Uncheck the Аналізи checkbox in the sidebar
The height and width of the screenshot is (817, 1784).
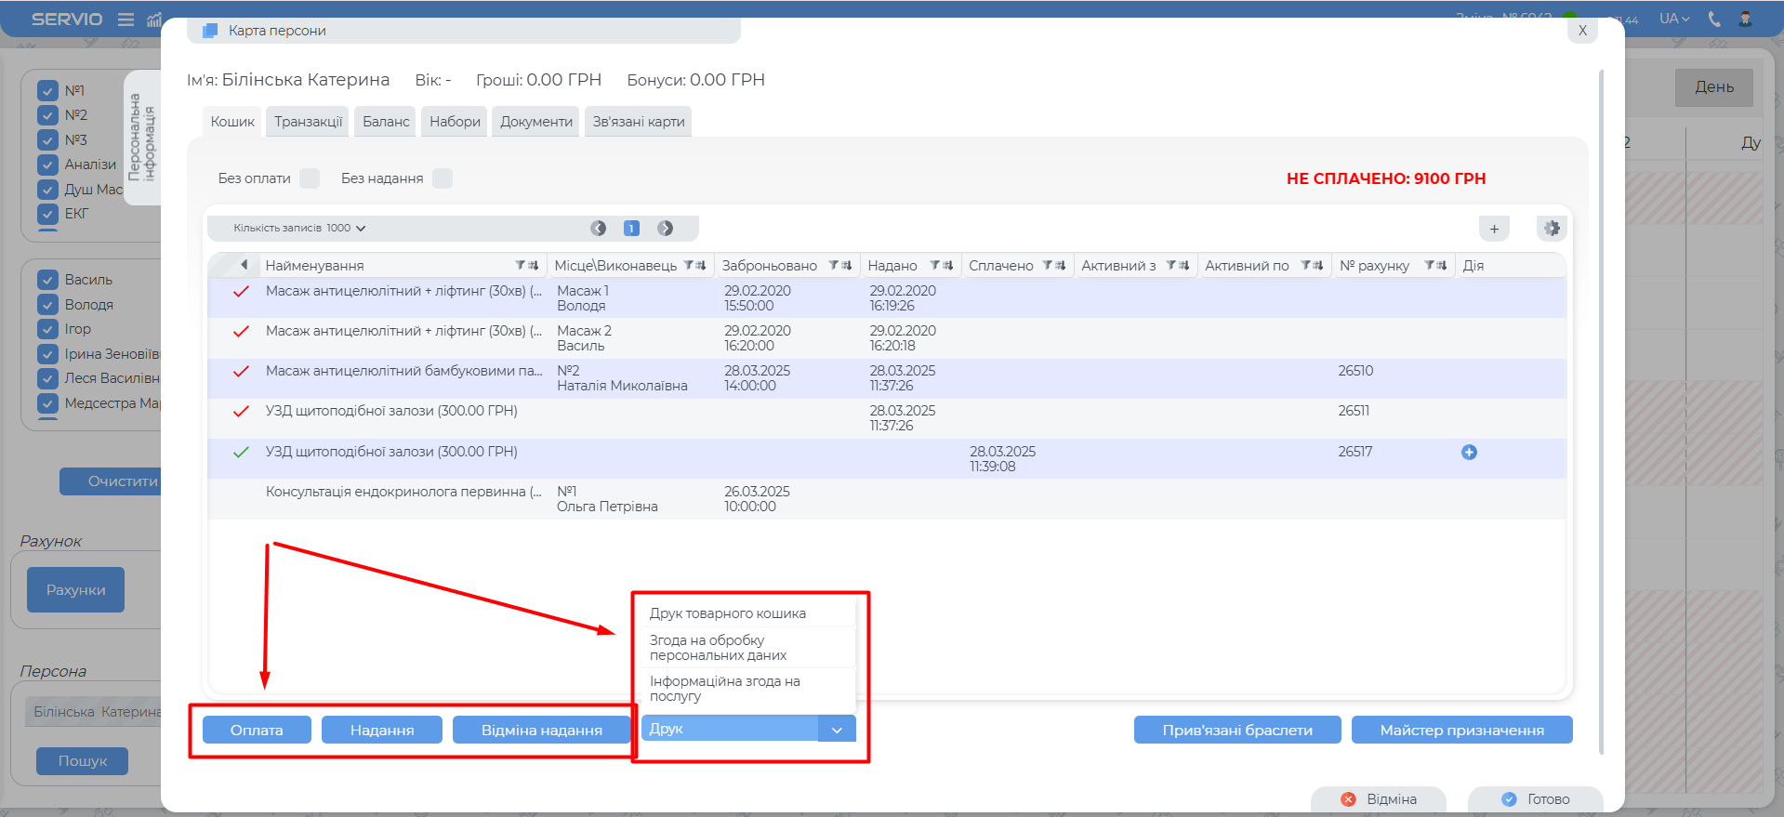(48, 165)
